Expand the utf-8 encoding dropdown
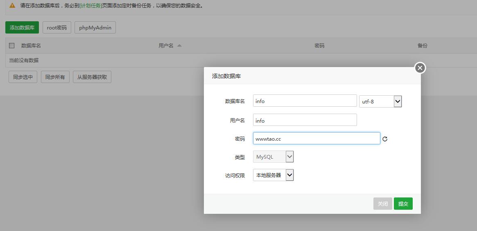This screenshot has width=477, height=231. coord(380,101)
